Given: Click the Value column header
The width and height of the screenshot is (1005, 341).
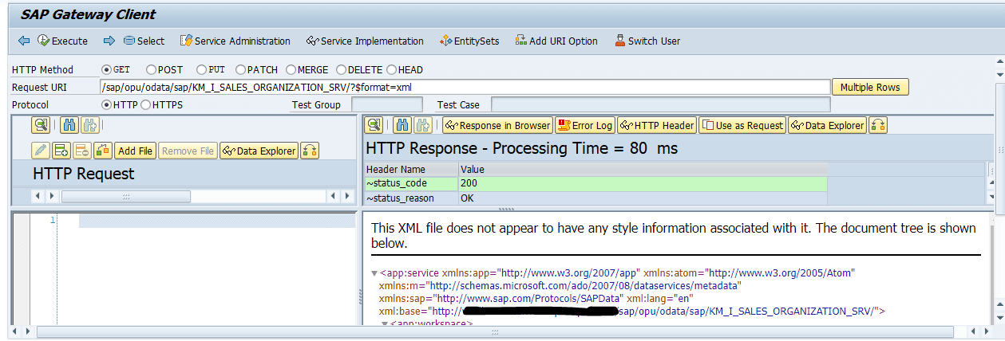Looking at the screenshot, I should [643, 170].
